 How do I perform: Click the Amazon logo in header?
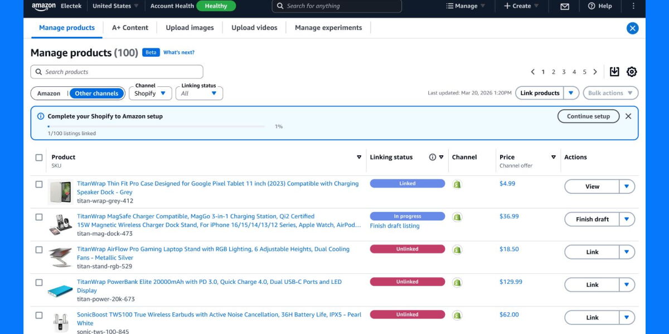point(43,6)
